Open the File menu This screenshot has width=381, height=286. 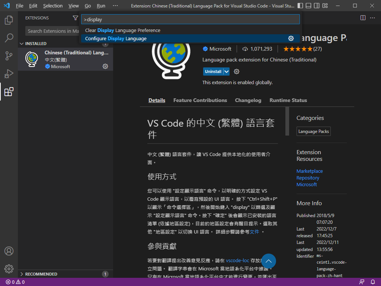pyautogui.click(x=19, y=6)
